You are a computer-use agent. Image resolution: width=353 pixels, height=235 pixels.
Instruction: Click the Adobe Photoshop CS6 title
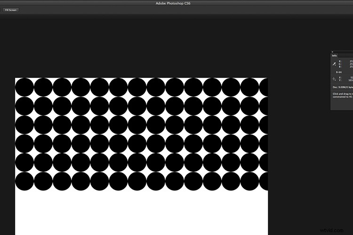pyautogui.click(x=173, y=3)
